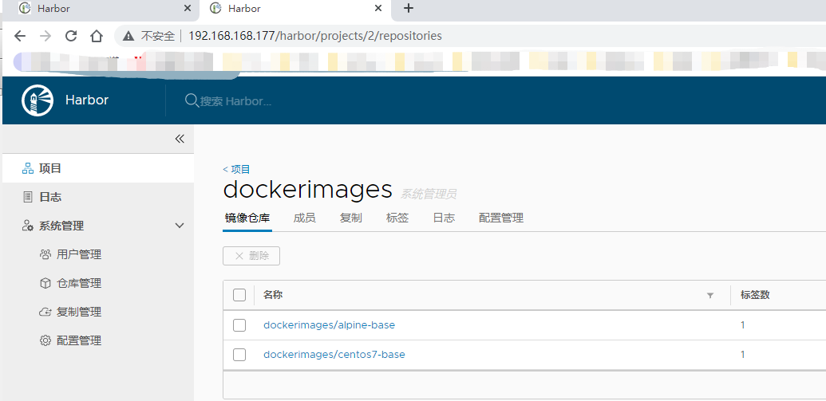Go back via the < 项目 link
826x401 pixels.
tap(236, 170)
